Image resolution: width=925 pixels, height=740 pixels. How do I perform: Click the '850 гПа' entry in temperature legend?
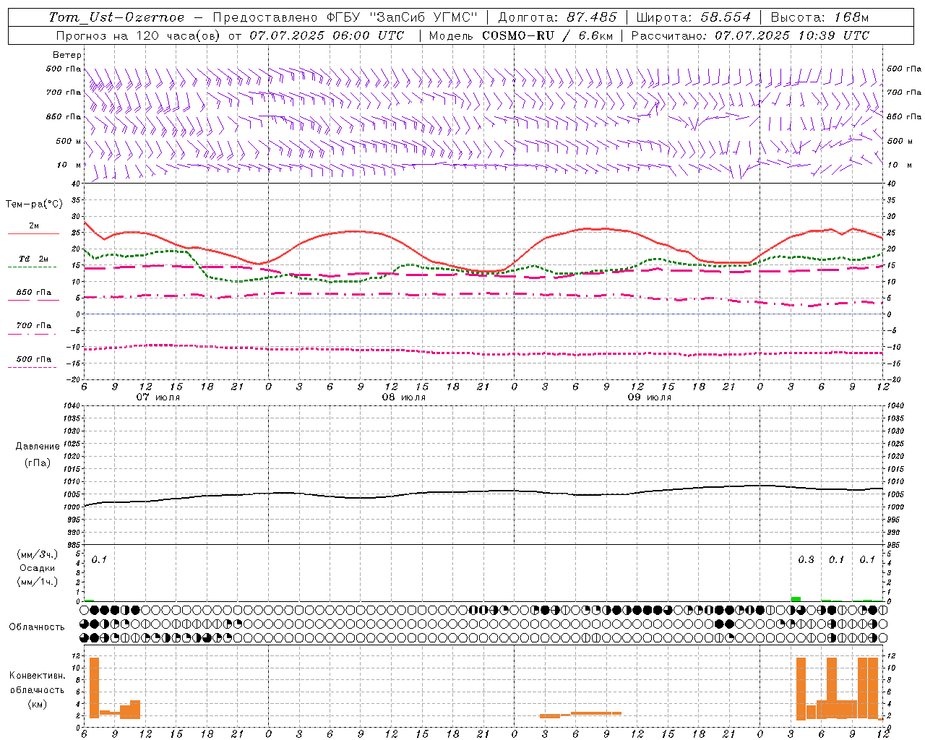(34, 293)
